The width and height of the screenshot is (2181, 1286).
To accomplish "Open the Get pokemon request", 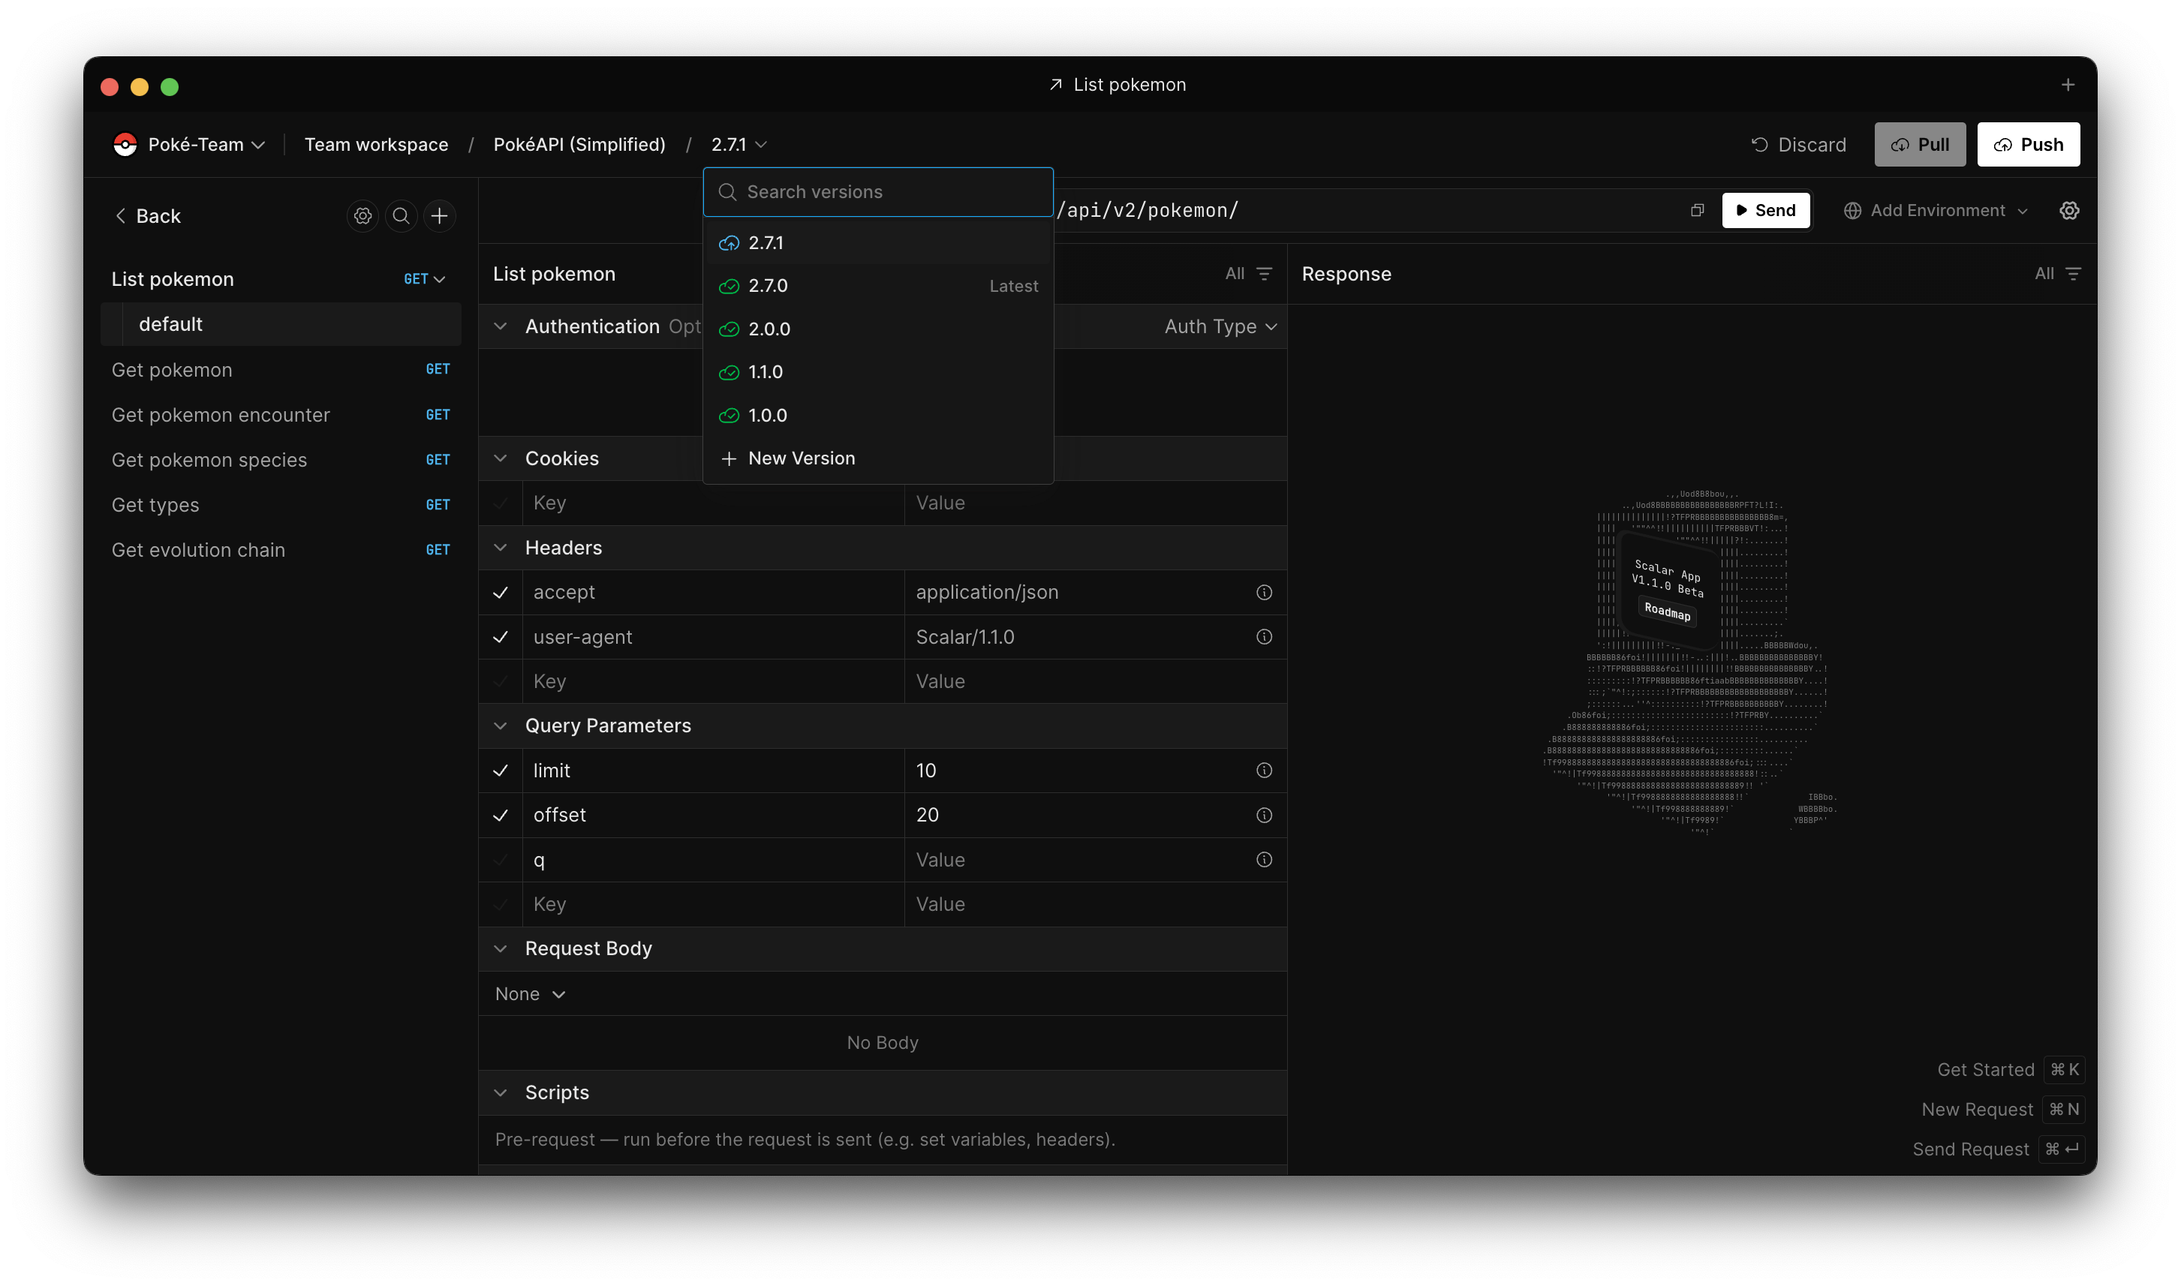I will tap(281, 370).
